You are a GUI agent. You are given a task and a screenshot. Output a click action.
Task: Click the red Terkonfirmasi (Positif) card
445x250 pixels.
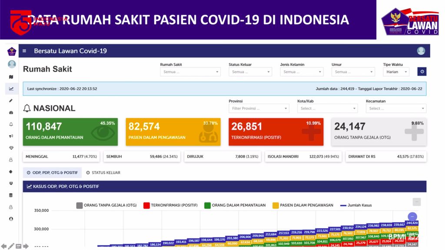276,132
